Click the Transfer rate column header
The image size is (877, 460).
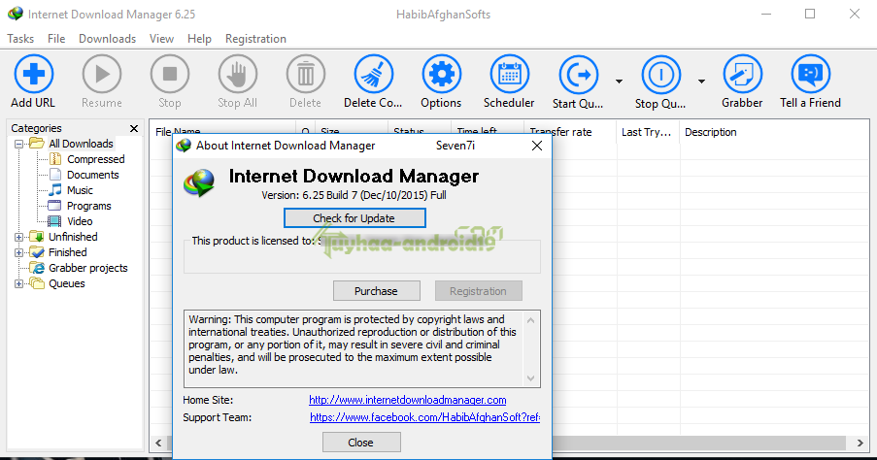[x=570, y=132]
